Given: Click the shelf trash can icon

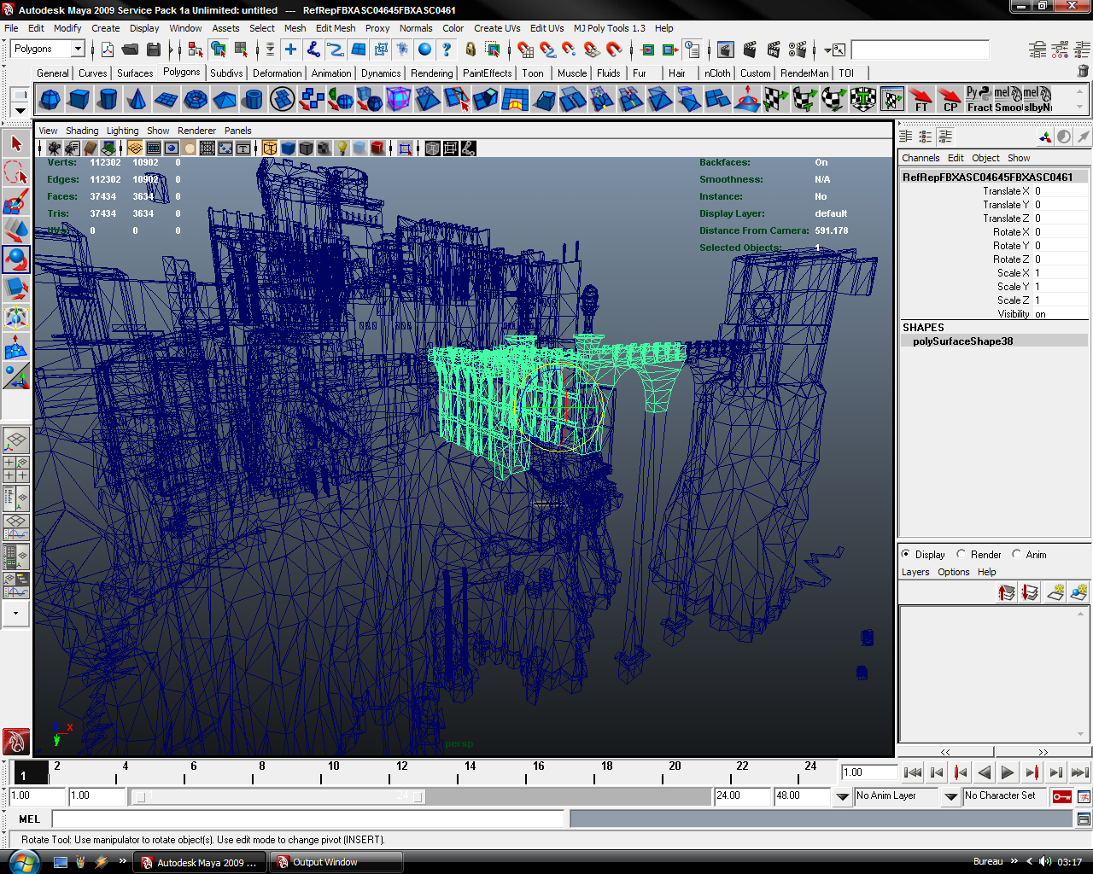Looking at the screenshot, I should (x=1083, y=73).
